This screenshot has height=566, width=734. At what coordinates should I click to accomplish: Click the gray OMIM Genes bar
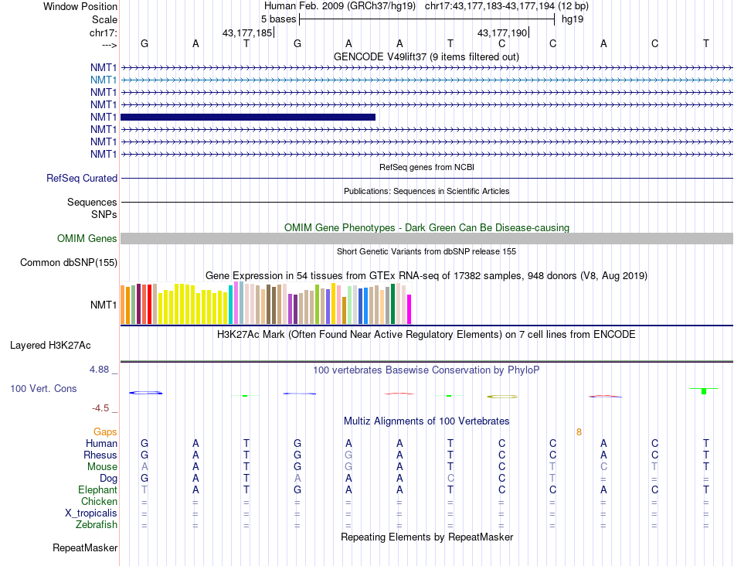pos(426,238)
